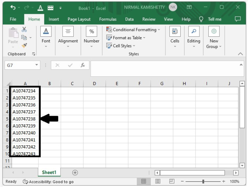Select column B header
Image resolution: width=248 pixels, height=187 pixels.
coord(50,84)
